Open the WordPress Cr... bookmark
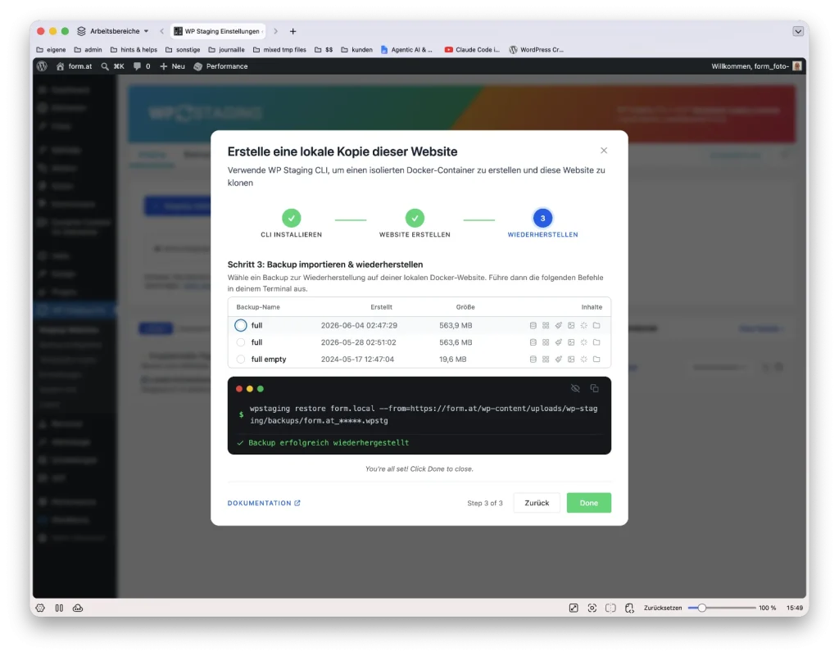839x656 pixels. tap(536, 50)
